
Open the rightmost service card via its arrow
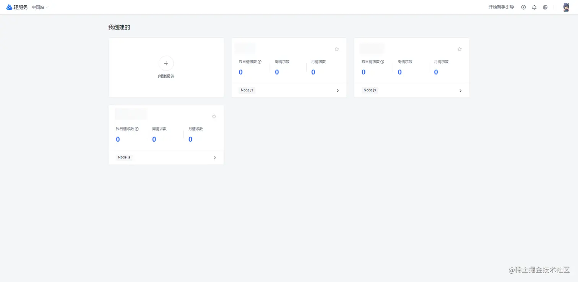[460, 91]
